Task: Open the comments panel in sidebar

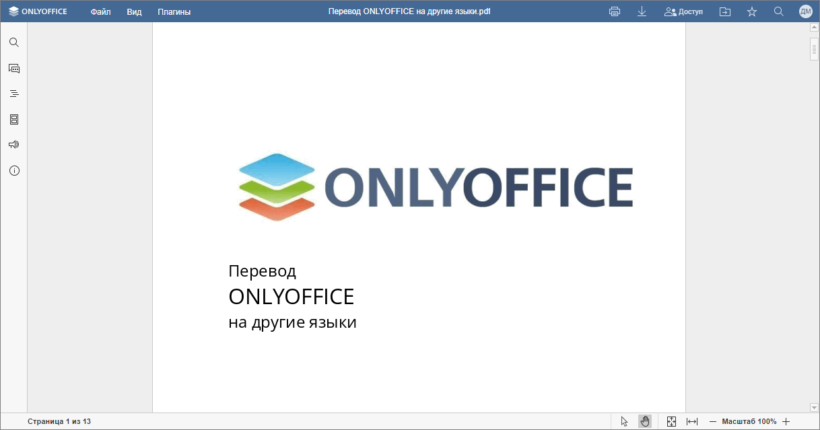Action: [x=14, y=68]
